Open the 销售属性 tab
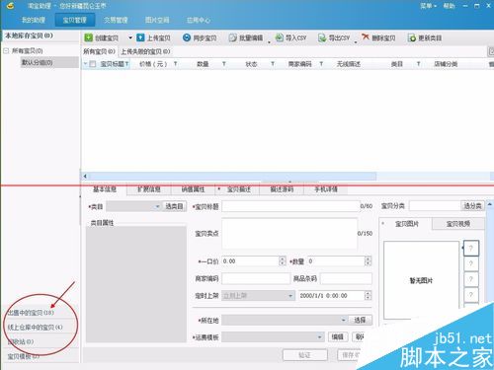Screen dimensions: 494x370 [x=193, y=189]
